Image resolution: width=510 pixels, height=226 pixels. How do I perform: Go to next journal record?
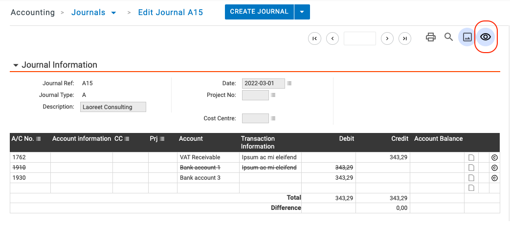(x=387, y=38)
